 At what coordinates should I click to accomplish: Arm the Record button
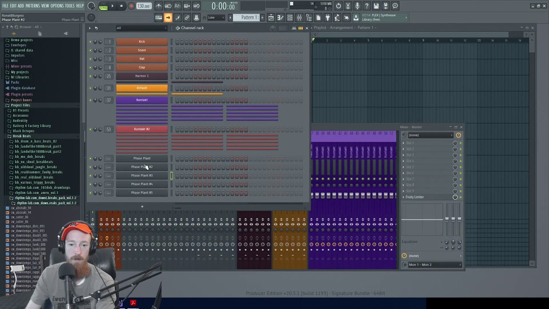(x=131, y=6)
